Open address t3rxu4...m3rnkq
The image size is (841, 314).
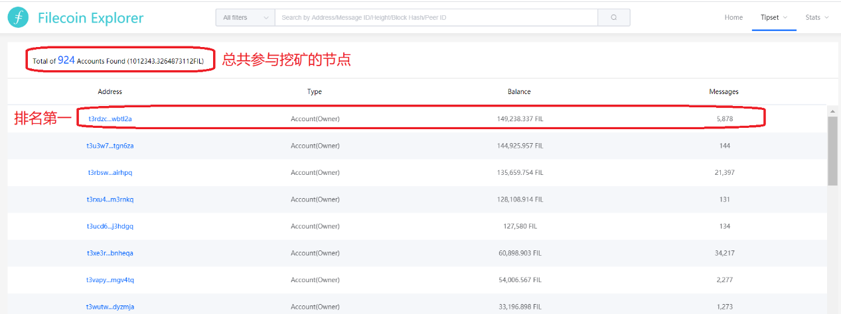point(110,199)
